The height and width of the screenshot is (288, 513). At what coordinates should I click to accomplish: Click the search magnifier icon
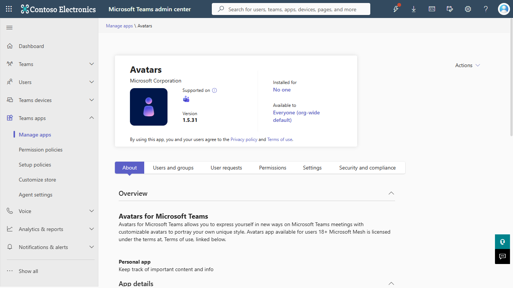click(221, 9)
